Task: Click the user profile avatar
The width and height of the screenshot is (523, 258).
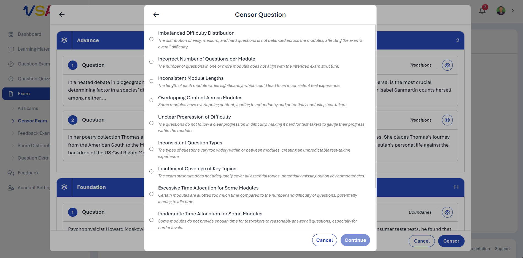Action: pos(501,10)
